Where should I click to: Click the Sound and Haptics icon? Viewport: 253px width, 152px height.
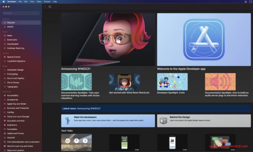pos(5,78)
